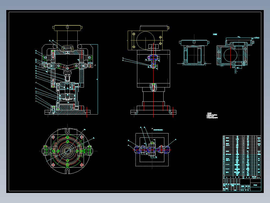
Task: Select the bottom U-slot of the circular view
Action: pyautogui.click(x=68, y=171)
